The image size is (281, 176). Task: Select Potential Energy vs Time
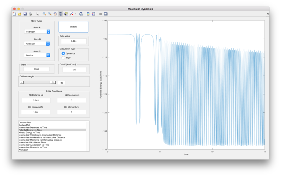point(52,130)
